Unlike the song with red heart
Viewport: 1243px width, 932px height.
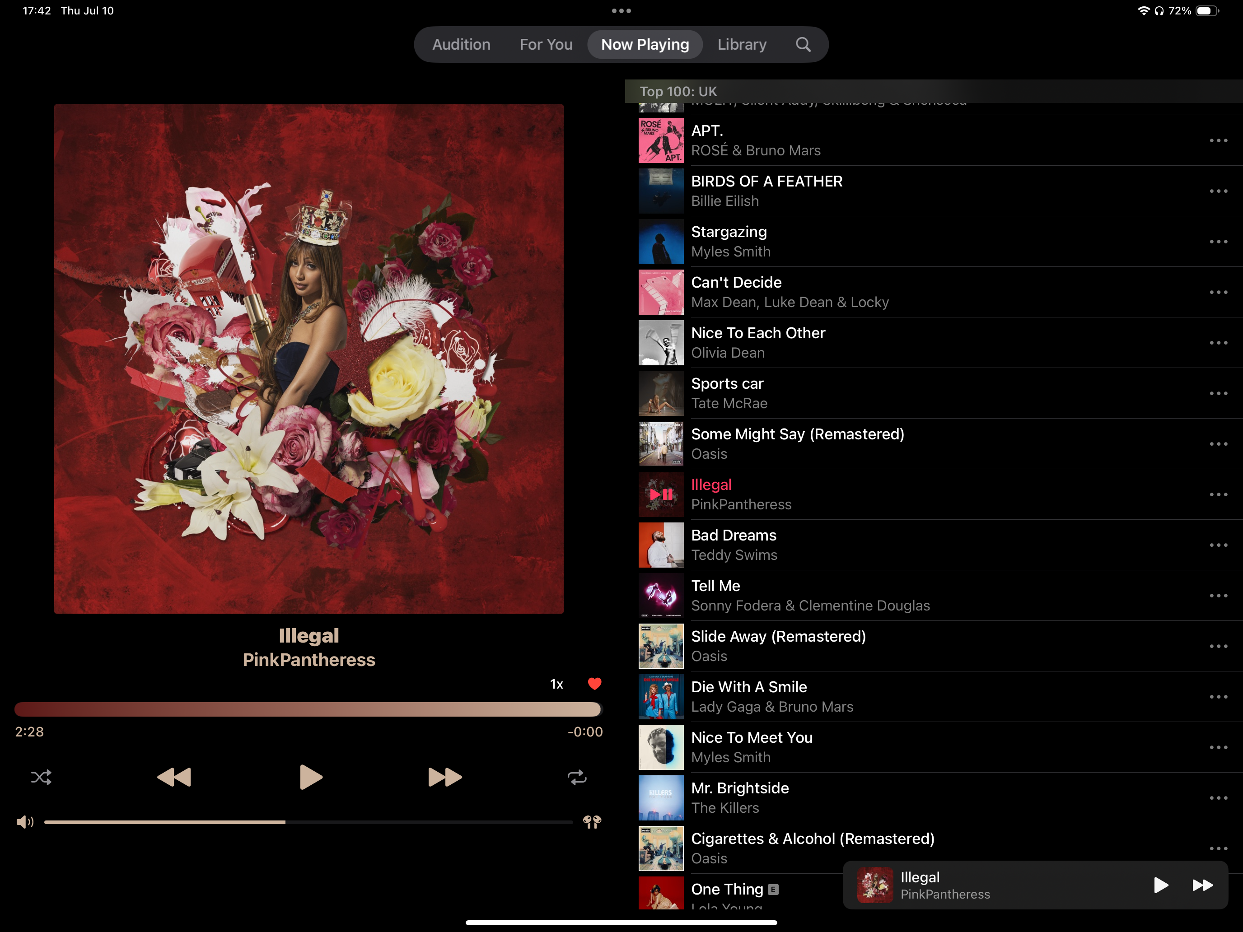tap(594, 684)
